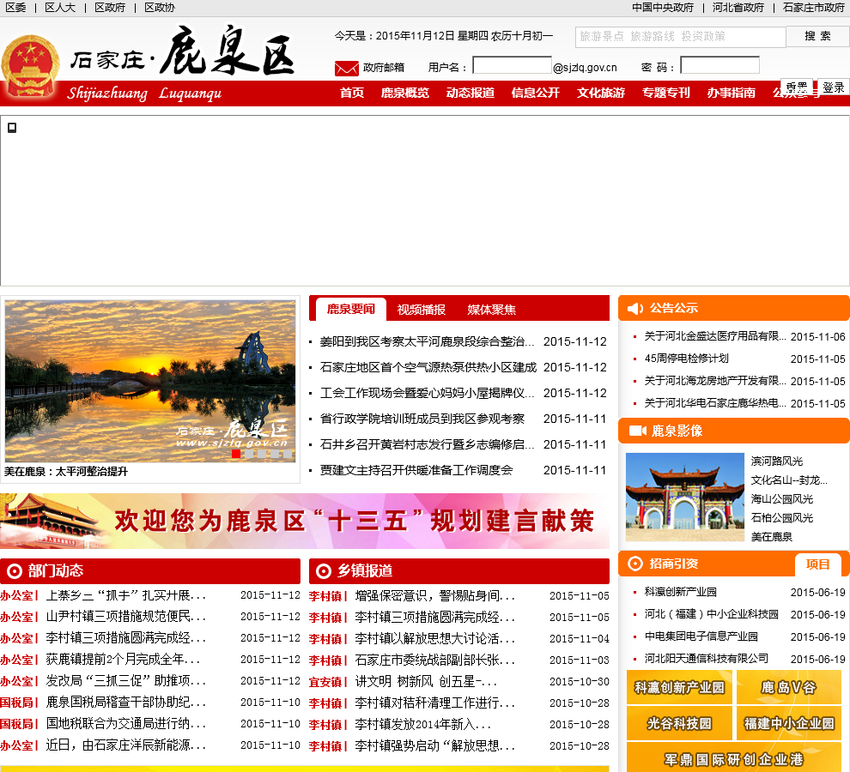Screen dimensions: 850x772
Task: Open the 科瀛创新产业园 list link
Action: coord(680,592)
